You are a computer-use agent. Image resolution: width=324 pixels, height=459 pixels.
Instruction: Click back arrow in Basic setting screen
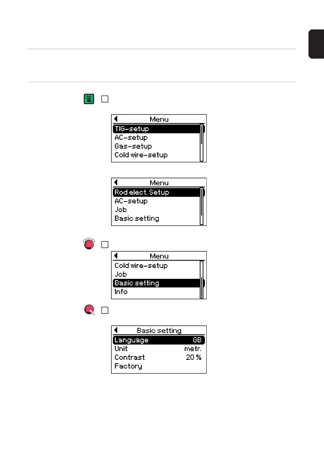click(x=116, y=330)
